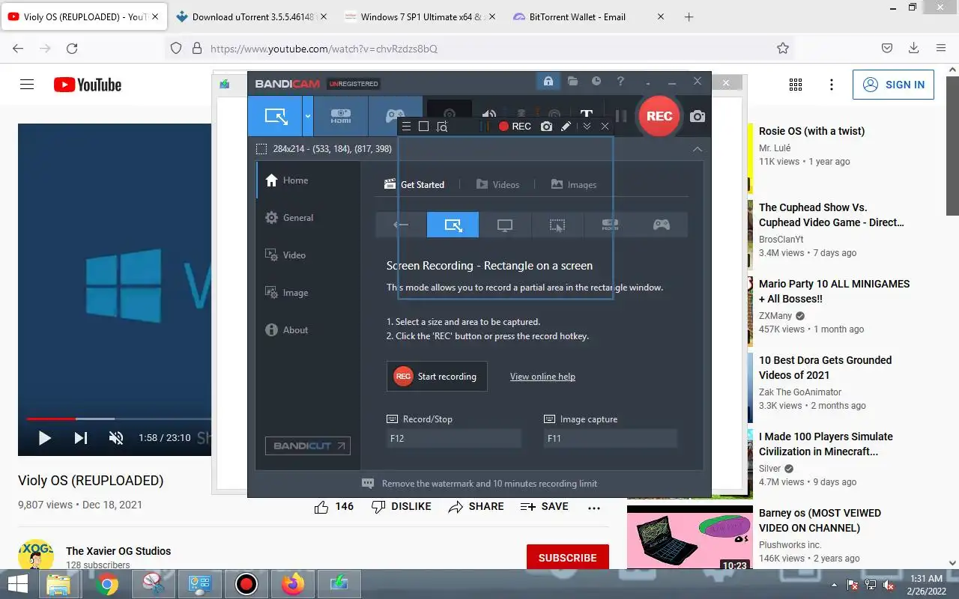
Task: Open General settings in Bandicam sidebar
Action: pos(309,218)
